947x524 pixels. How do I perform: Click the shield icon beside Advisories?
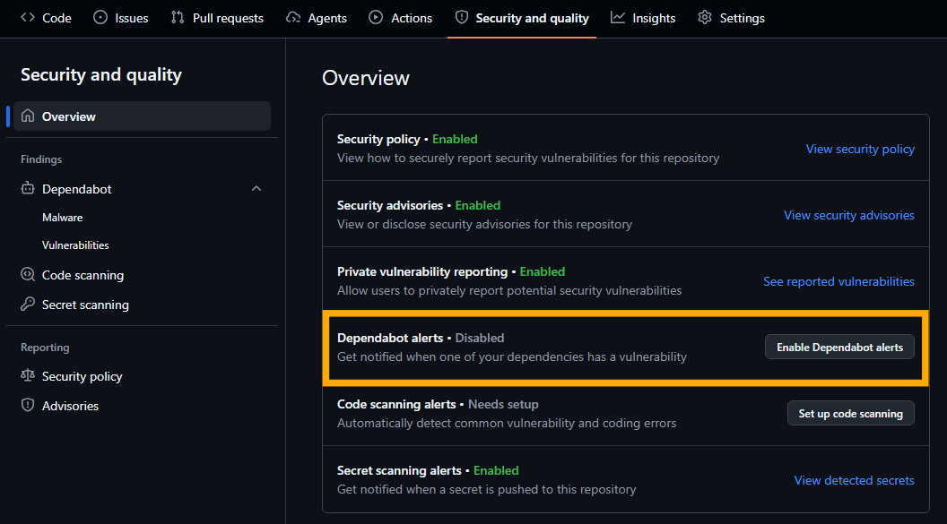pyautogui.click(x=28, y=405)
